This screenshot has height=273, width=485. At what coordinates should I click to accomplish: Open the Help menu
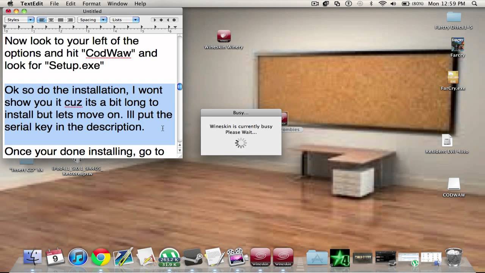140,3
